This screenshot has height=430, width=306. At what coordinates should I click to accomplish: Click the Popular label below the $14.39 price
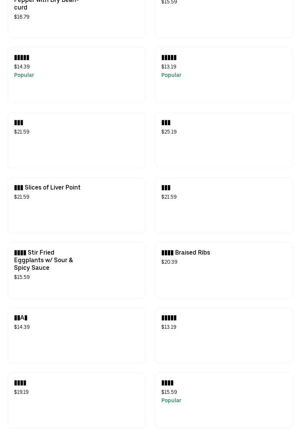pos(24,75)
